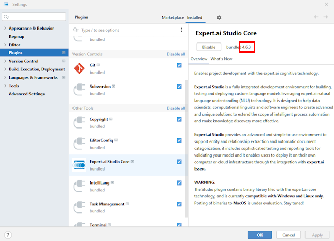
Task: Open plugin settings gear menu
Action: pyautogui.click(x=219, y=17)
